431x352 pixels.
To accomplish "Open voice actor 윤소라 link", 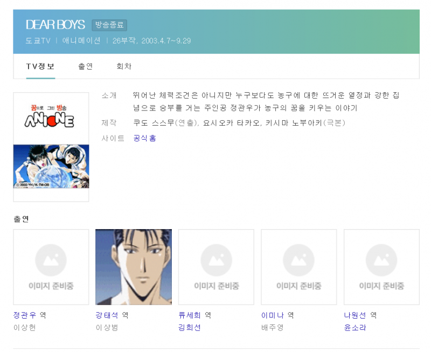I will click(355, 328).
